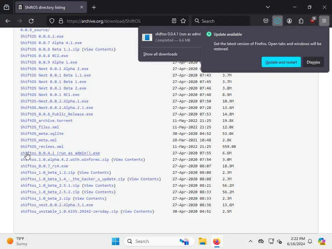The height and width of the screenshot is (249, 332).
Task: Download ShiftOS-Next.0.0.2.Alpha.1.exe
Action: coord(54,101)
